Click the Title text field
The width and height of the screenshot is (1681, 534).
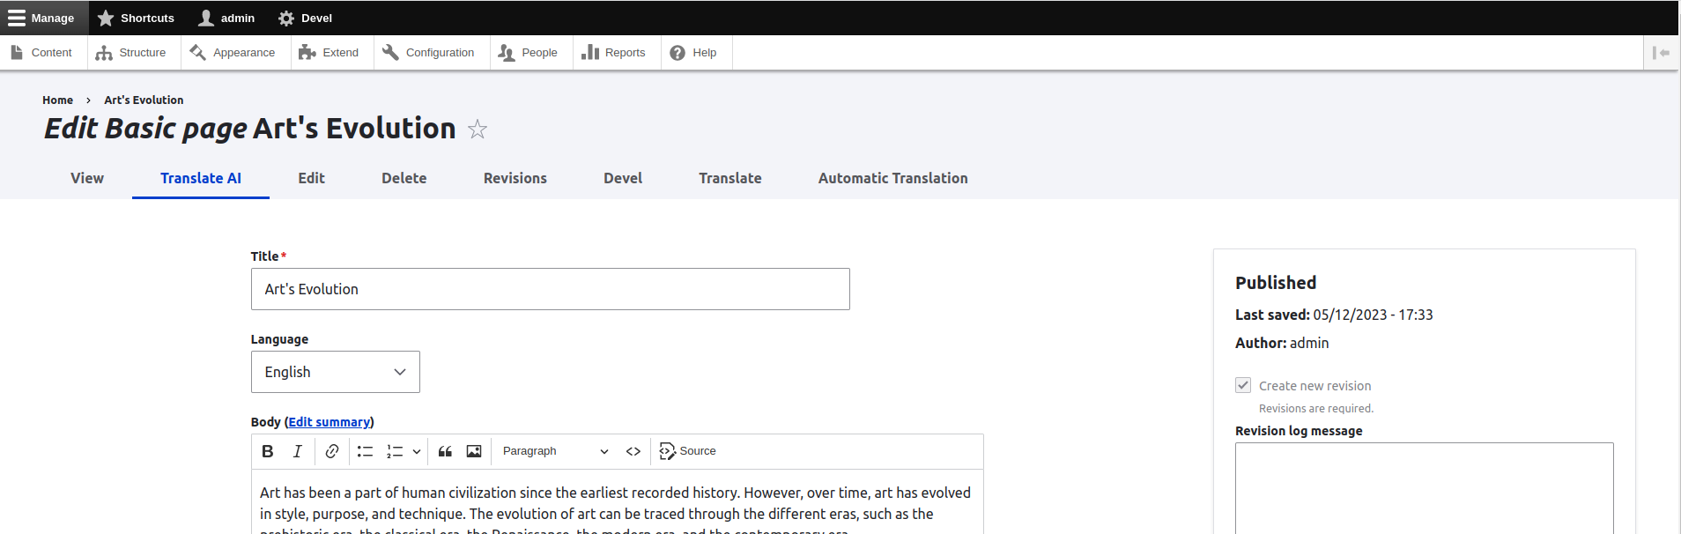pos(550,289)
